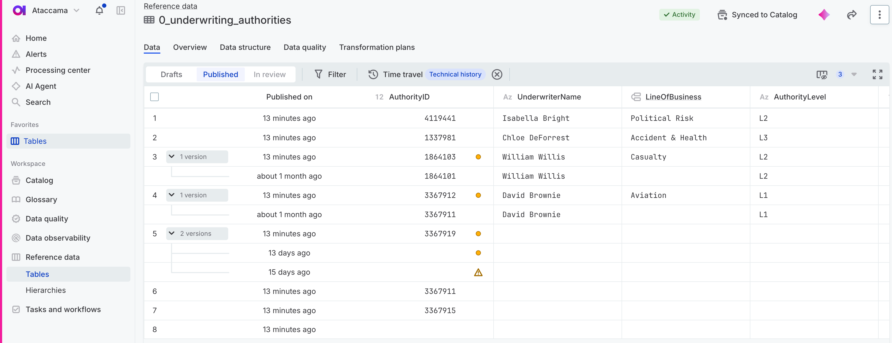892x343 pixels.
Task: Click the AuthorityID column header
Action: 409,97
